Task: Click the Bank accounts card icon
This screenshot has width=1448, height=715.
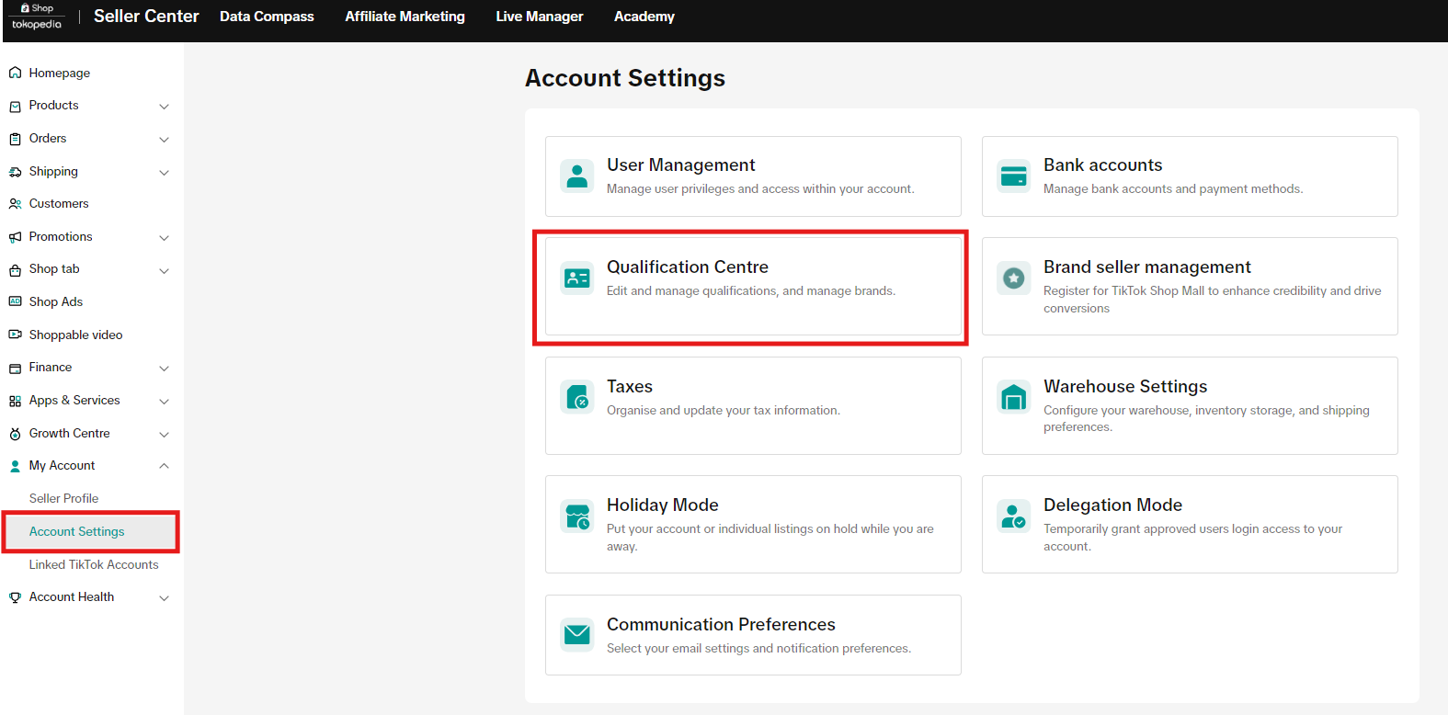Action: tap(1013, 176)
